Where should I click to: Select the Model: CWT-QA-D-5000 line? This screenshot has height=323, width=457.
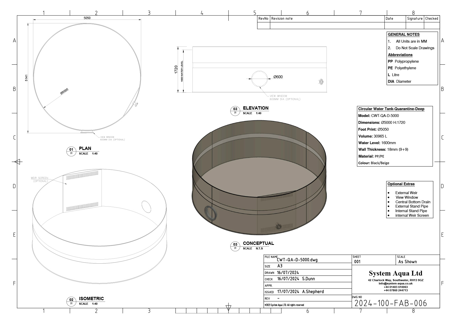click(379, 116)
